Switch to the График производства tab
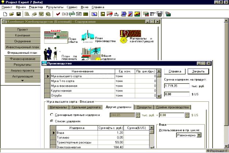The height and width of the screenshot is (153, 229). [x=172, y=107]
